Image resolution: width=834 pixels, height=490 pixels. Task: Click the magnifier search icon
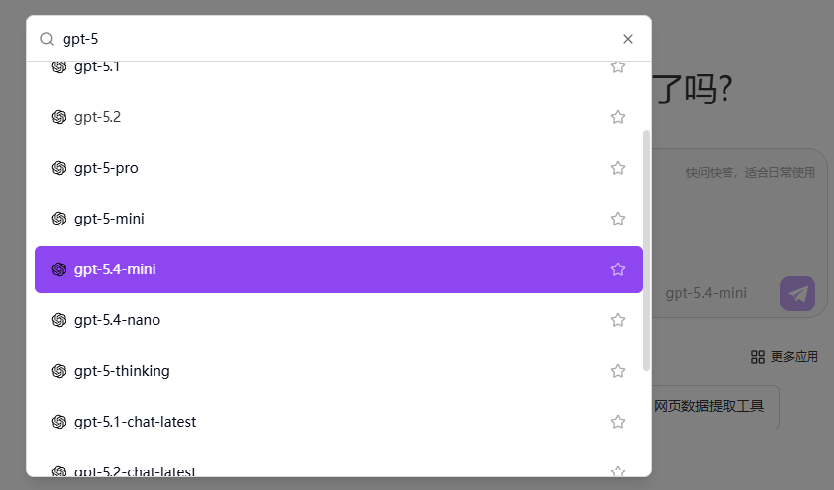point(47,39)
